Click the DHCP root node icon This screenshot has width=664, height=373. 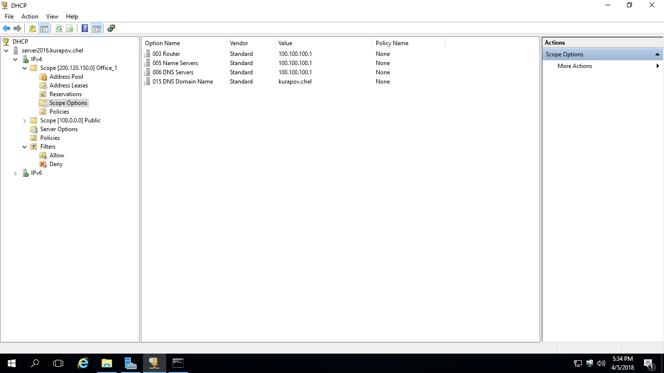pyautogui.click(x=6, y=42)
